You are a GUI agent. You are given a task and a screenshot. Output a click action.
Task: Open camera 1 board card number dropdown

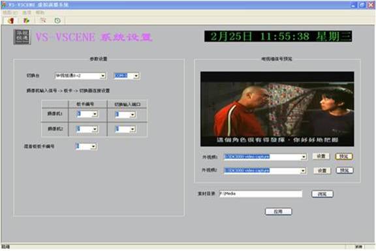coord(95,114)
